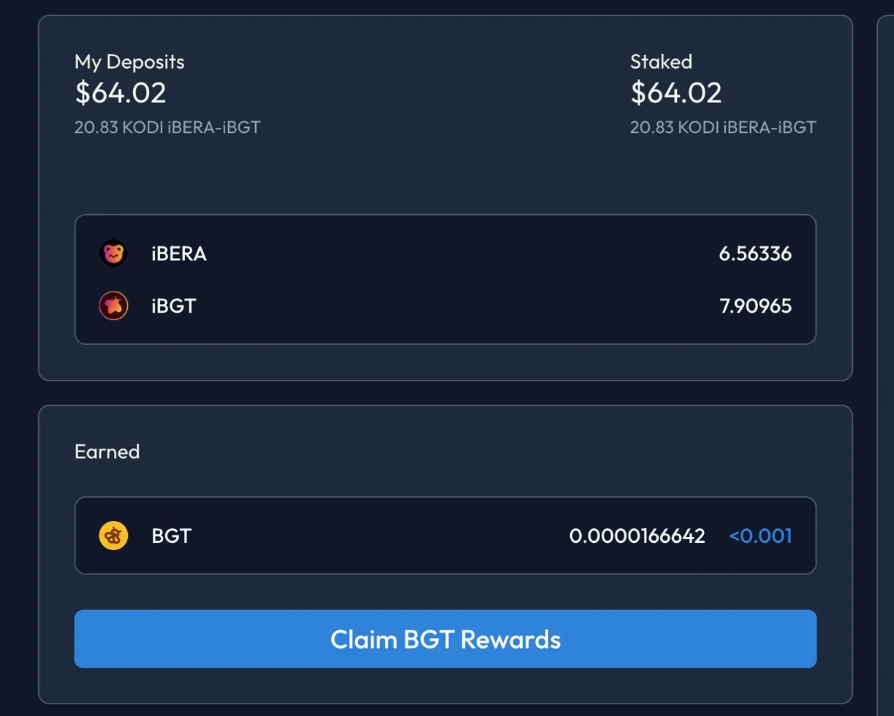Screen dimensions: 894x716
Task: Click the KODI iBERA-iBGT text under Staked
Action: pyautogui.click(x=723, y=127)
